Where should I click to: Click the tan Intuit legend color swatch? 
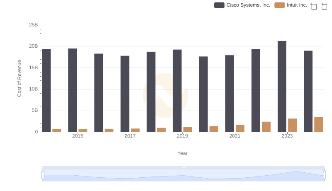pyautogui.click(x=280, y=5)
